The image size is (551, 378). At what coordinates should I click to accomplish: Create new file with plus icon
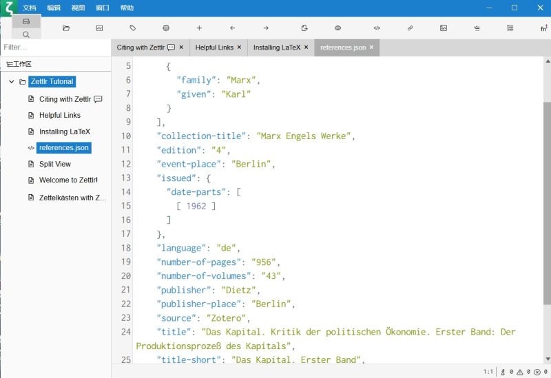[x=199, y=28]
